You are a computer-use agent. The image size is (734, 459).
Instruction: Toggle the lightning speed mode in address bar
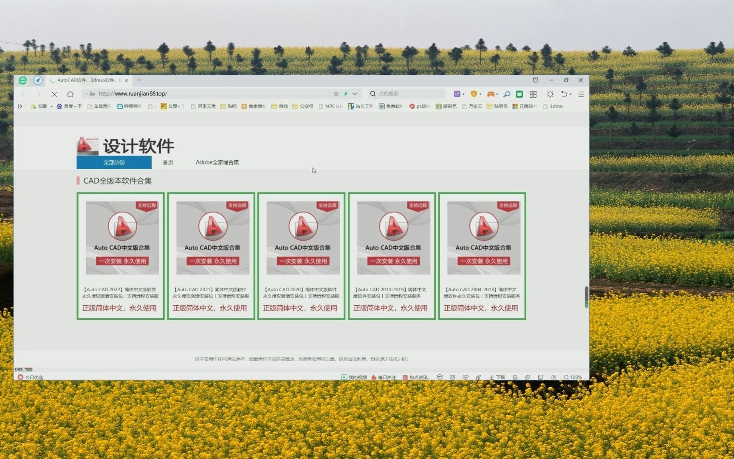(345, 93)
